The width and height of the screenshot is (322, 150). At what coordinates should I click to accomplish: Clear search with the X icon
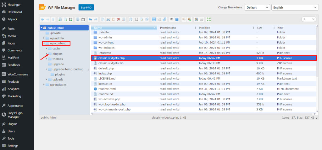click(314, 19)
